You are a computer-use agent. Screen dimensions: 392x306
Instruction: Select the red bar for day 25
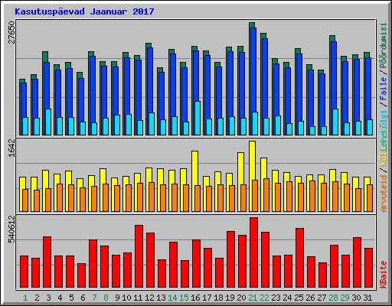(x=299, y=258)
